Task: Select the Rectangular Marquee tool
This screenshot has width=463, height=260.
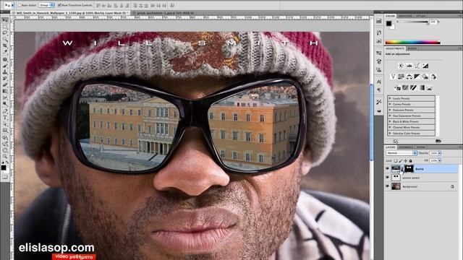Action: click(5, 27)
